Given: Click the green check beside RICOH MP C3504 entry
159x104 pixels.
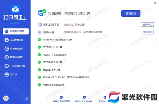Looking at the screenshot, I should coord(39,77).
